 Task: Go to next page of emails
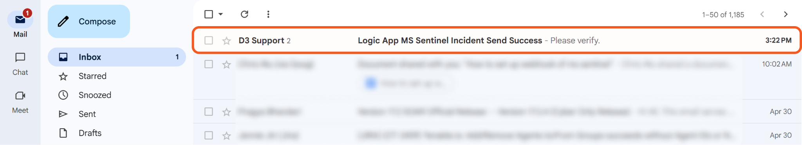pos(786,14)
